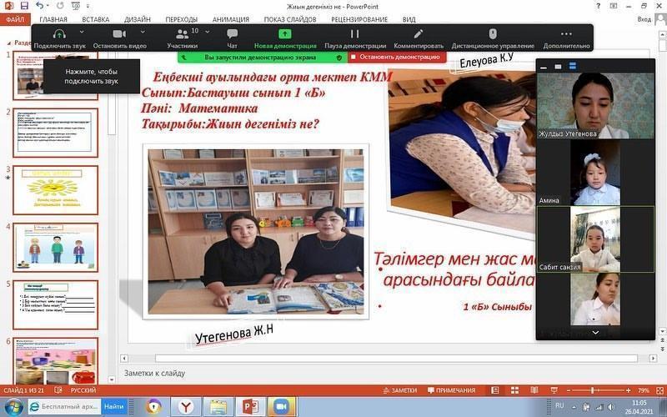Collapse the Раздел section triangle in slide panel
667x417 pixels.
pos(9,43)
